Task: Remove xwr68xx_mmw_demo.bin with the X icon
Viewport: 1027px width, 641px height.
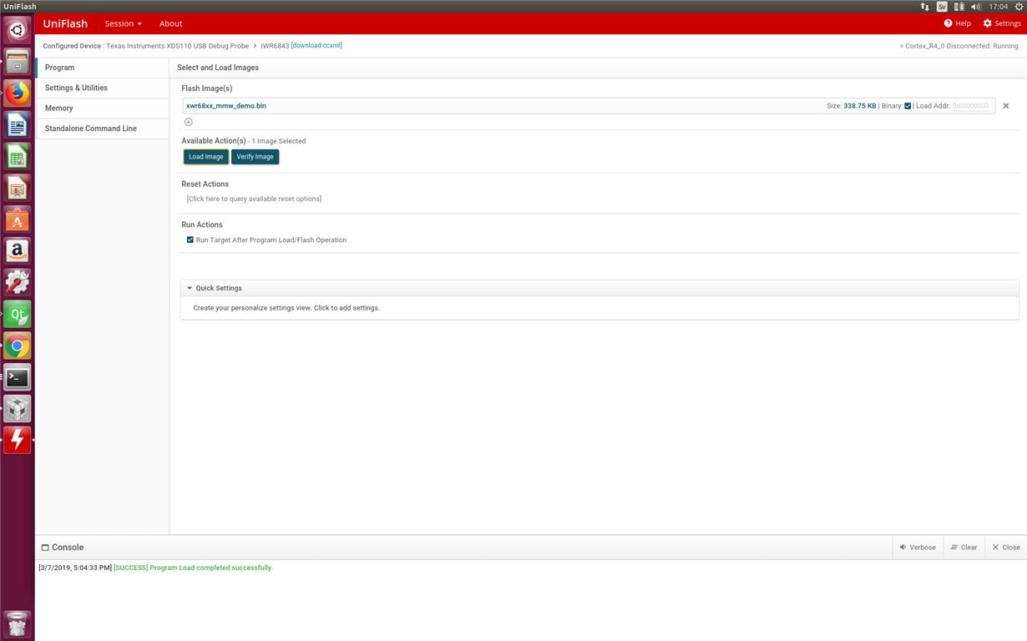Action: [1006, 106]
